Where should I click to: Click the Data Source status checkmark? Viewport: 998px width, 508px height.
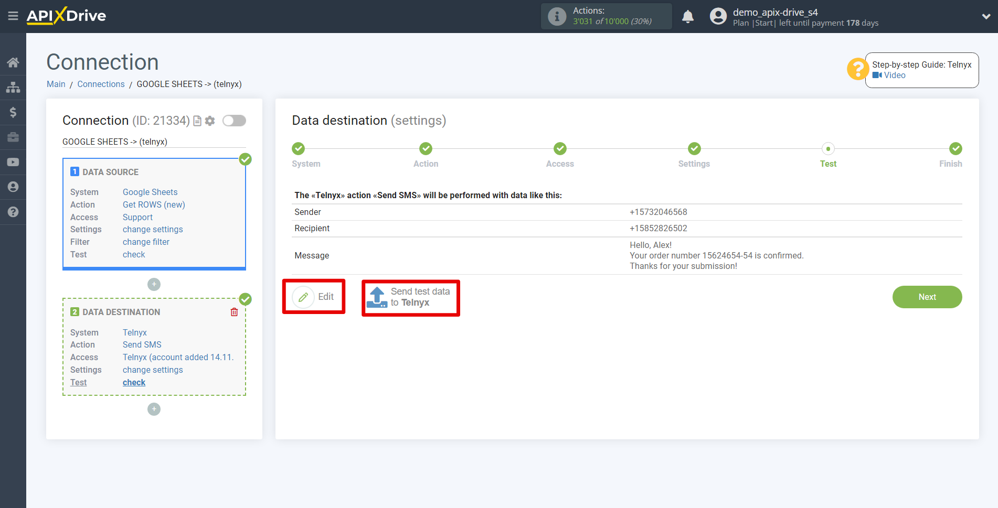245,159
